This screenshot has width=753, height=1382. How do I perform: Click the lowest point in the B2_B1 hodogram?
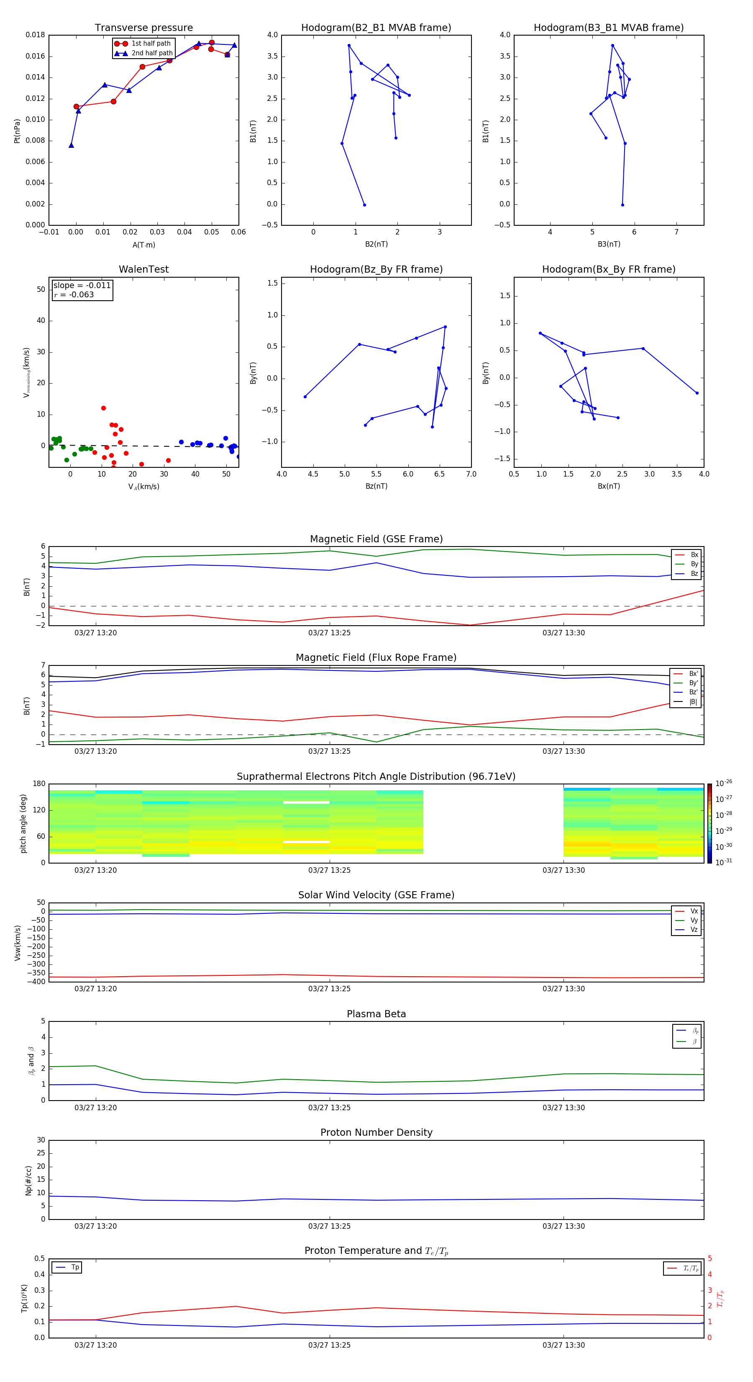click(x=364, y=205)
